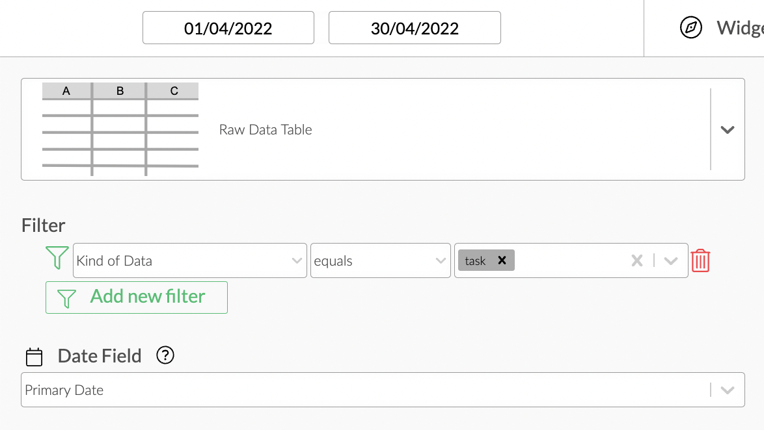Click inside the Primary Date field
Image resolution: width=764 pixels, height=430 pixels.
point(260,390)
